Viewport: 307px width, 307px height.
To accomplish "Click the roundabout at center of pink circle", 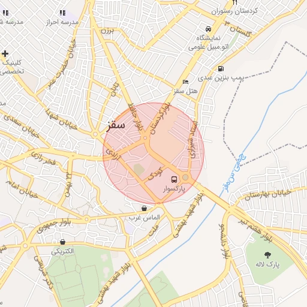I will click(145, 138).
